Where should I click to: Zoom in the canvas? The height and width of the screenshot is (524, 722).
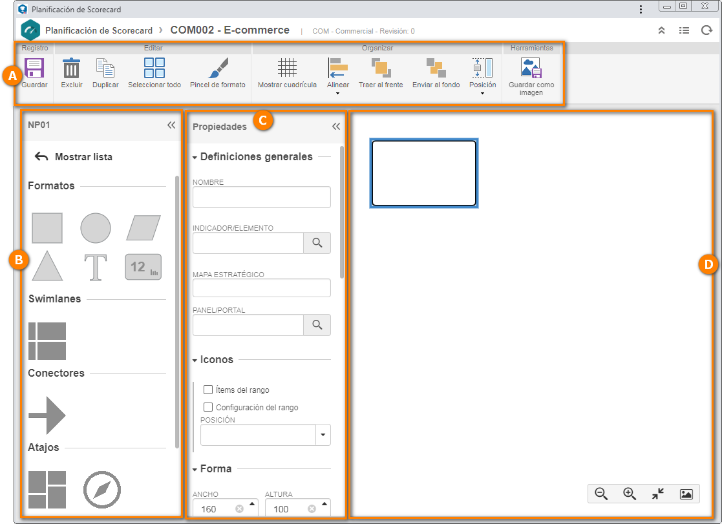click(x=630, y=494)
